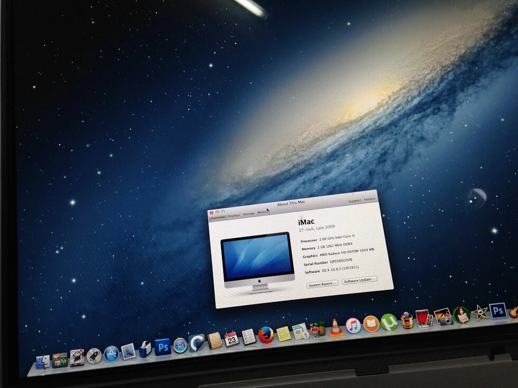Viewport: 518px width, 388px height.
Task: Open the Service link
Action: (369, 200)
